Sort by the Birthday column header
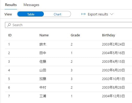Screen dimensions: 132x103 coord(109,35)
